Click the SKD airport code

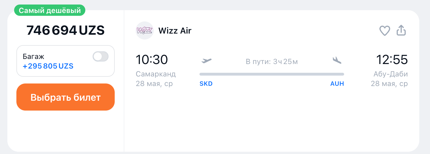point(206,84)
